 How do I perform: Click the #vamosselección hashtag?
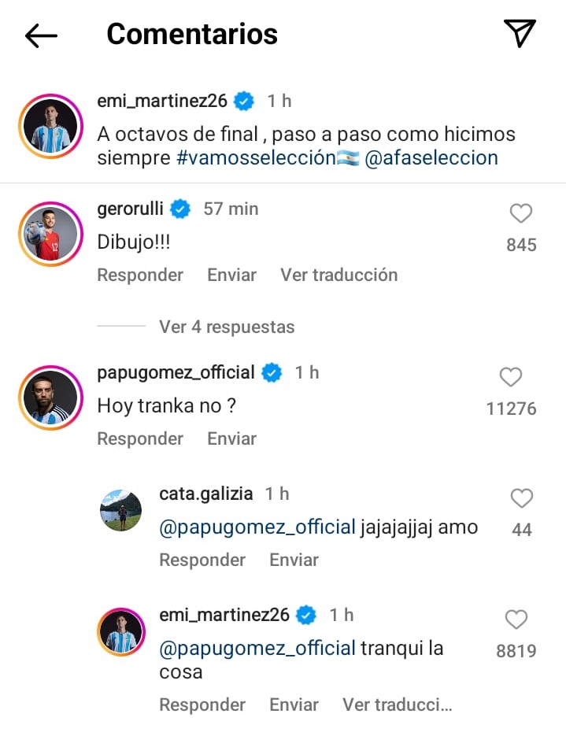pyautogui.click(x=257, y=157)
